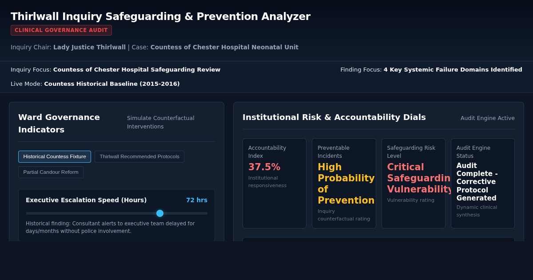The image size is (533, 280).
Task: Click the 72 hrs escalation value
Action: click(197, 200)
